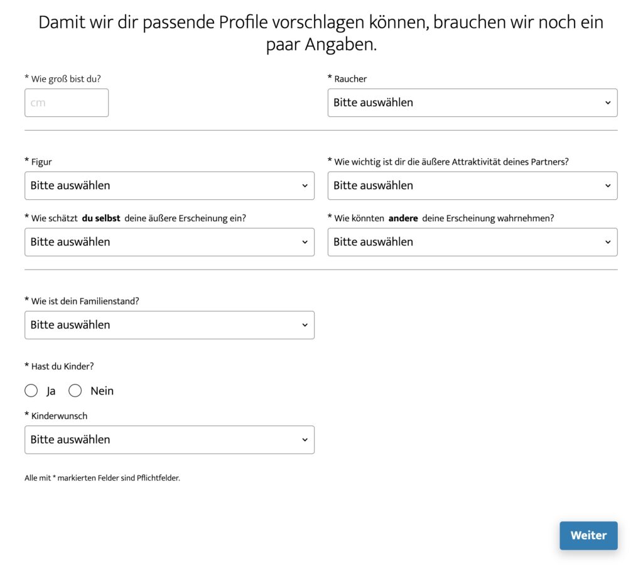
Task: Open the Kinderwunsch dropdown
Action: pos(163,439)
